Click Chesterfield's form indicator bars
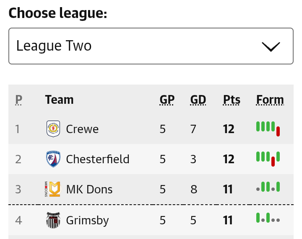Image resolution: width=302 pixels, height=239 pixels. (x=268, y=159)
